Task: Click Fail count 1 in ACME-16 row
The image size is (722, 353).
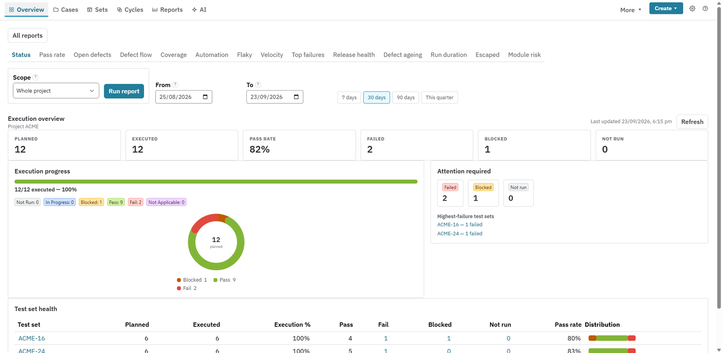Action: pyautogui.click(x=386, y=338)
